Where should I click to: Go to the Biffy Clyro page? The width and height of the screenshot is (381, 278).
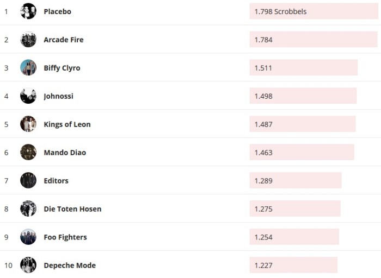(x=62, y=68)
